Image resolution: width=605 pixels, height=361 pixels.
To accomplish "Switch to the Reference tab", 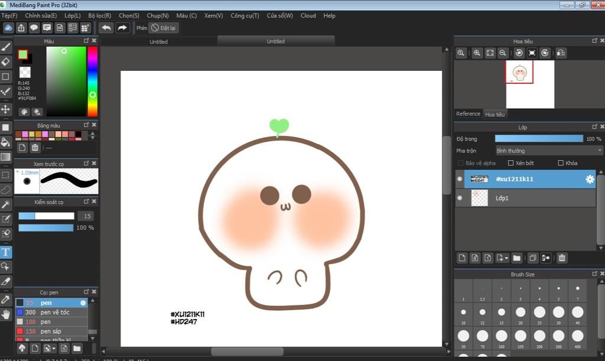I will point(468,114).
